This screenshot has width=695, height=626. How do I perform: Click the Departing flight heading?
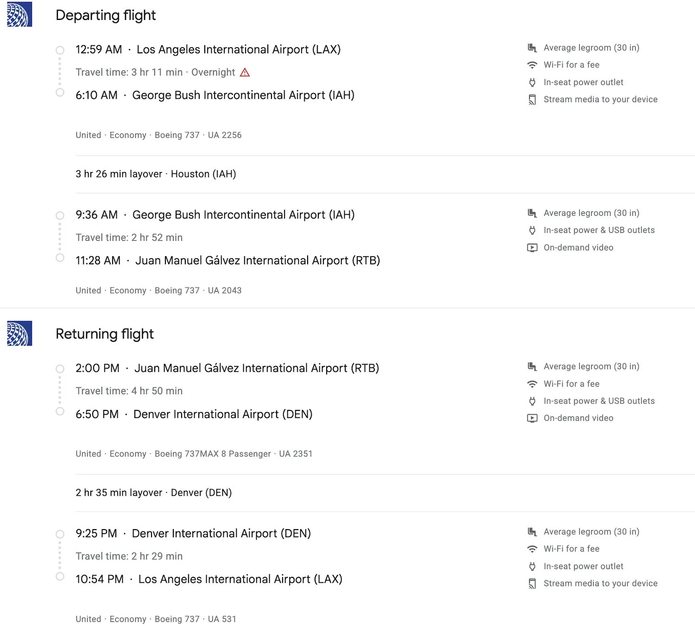tap(106, 15)
